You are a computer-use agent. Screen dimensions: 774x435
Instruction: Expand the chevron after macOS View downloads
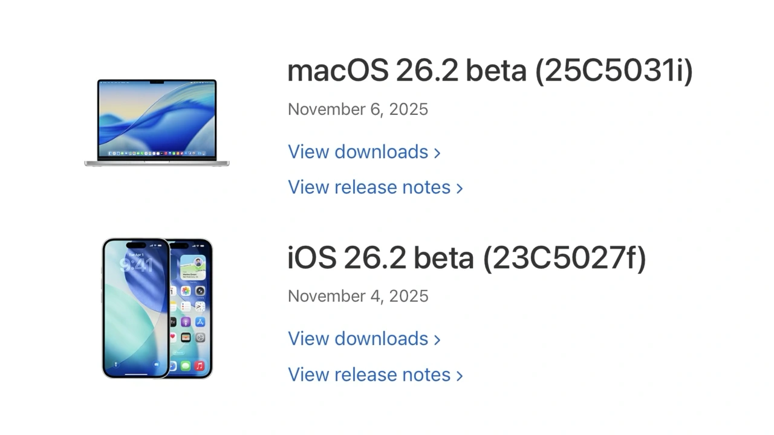438,152
